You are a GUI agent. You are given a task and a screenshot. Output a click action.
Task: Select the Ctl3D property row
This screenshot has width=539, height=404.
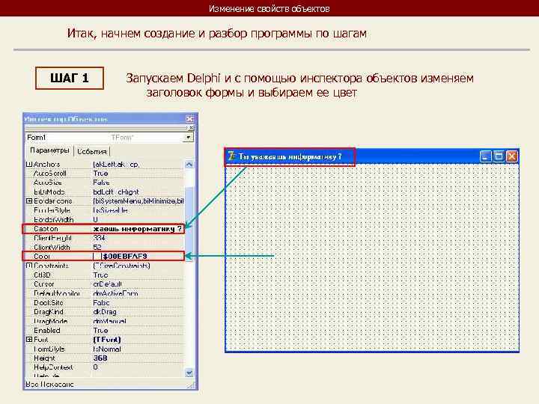pyautogui.click(x=105, y=275)
